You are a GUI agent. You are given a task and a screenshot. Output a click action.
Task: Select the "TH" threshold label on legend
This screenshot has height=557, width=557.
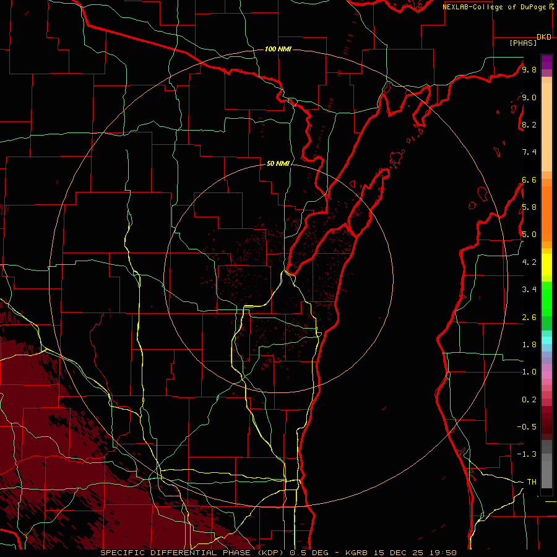[532, 482]
